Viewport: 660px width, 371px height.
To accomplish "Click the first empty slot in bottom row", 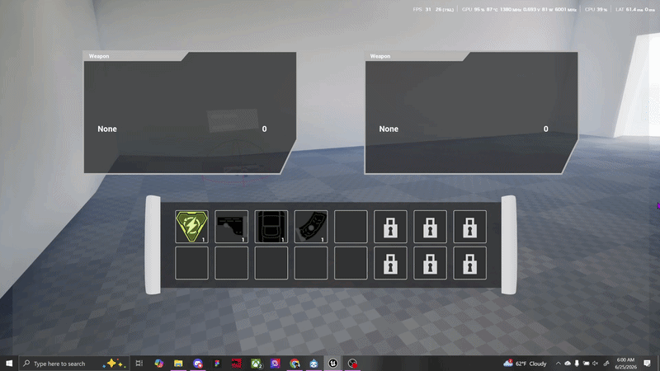I will (191, 263).
